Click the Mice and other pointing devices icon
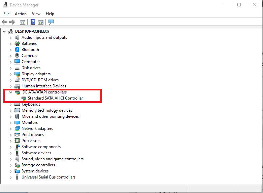Image resolution: width=263 pixels, height=193 pixels. click(x=17, y=116)
